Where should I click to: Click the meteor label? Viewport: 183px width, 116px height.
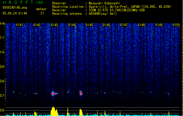tap(41, 9)
